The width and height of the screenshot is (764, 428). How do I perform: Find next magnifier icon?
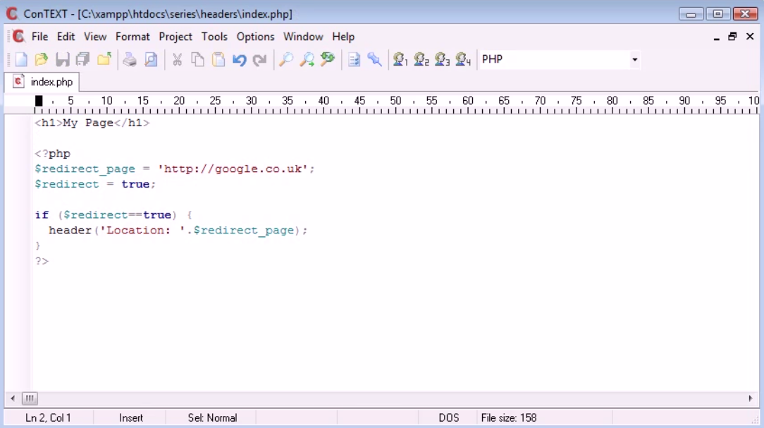pyautogui.click(x=307, y=59)
